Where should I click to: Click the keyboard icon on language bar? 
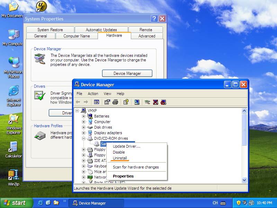223,203
